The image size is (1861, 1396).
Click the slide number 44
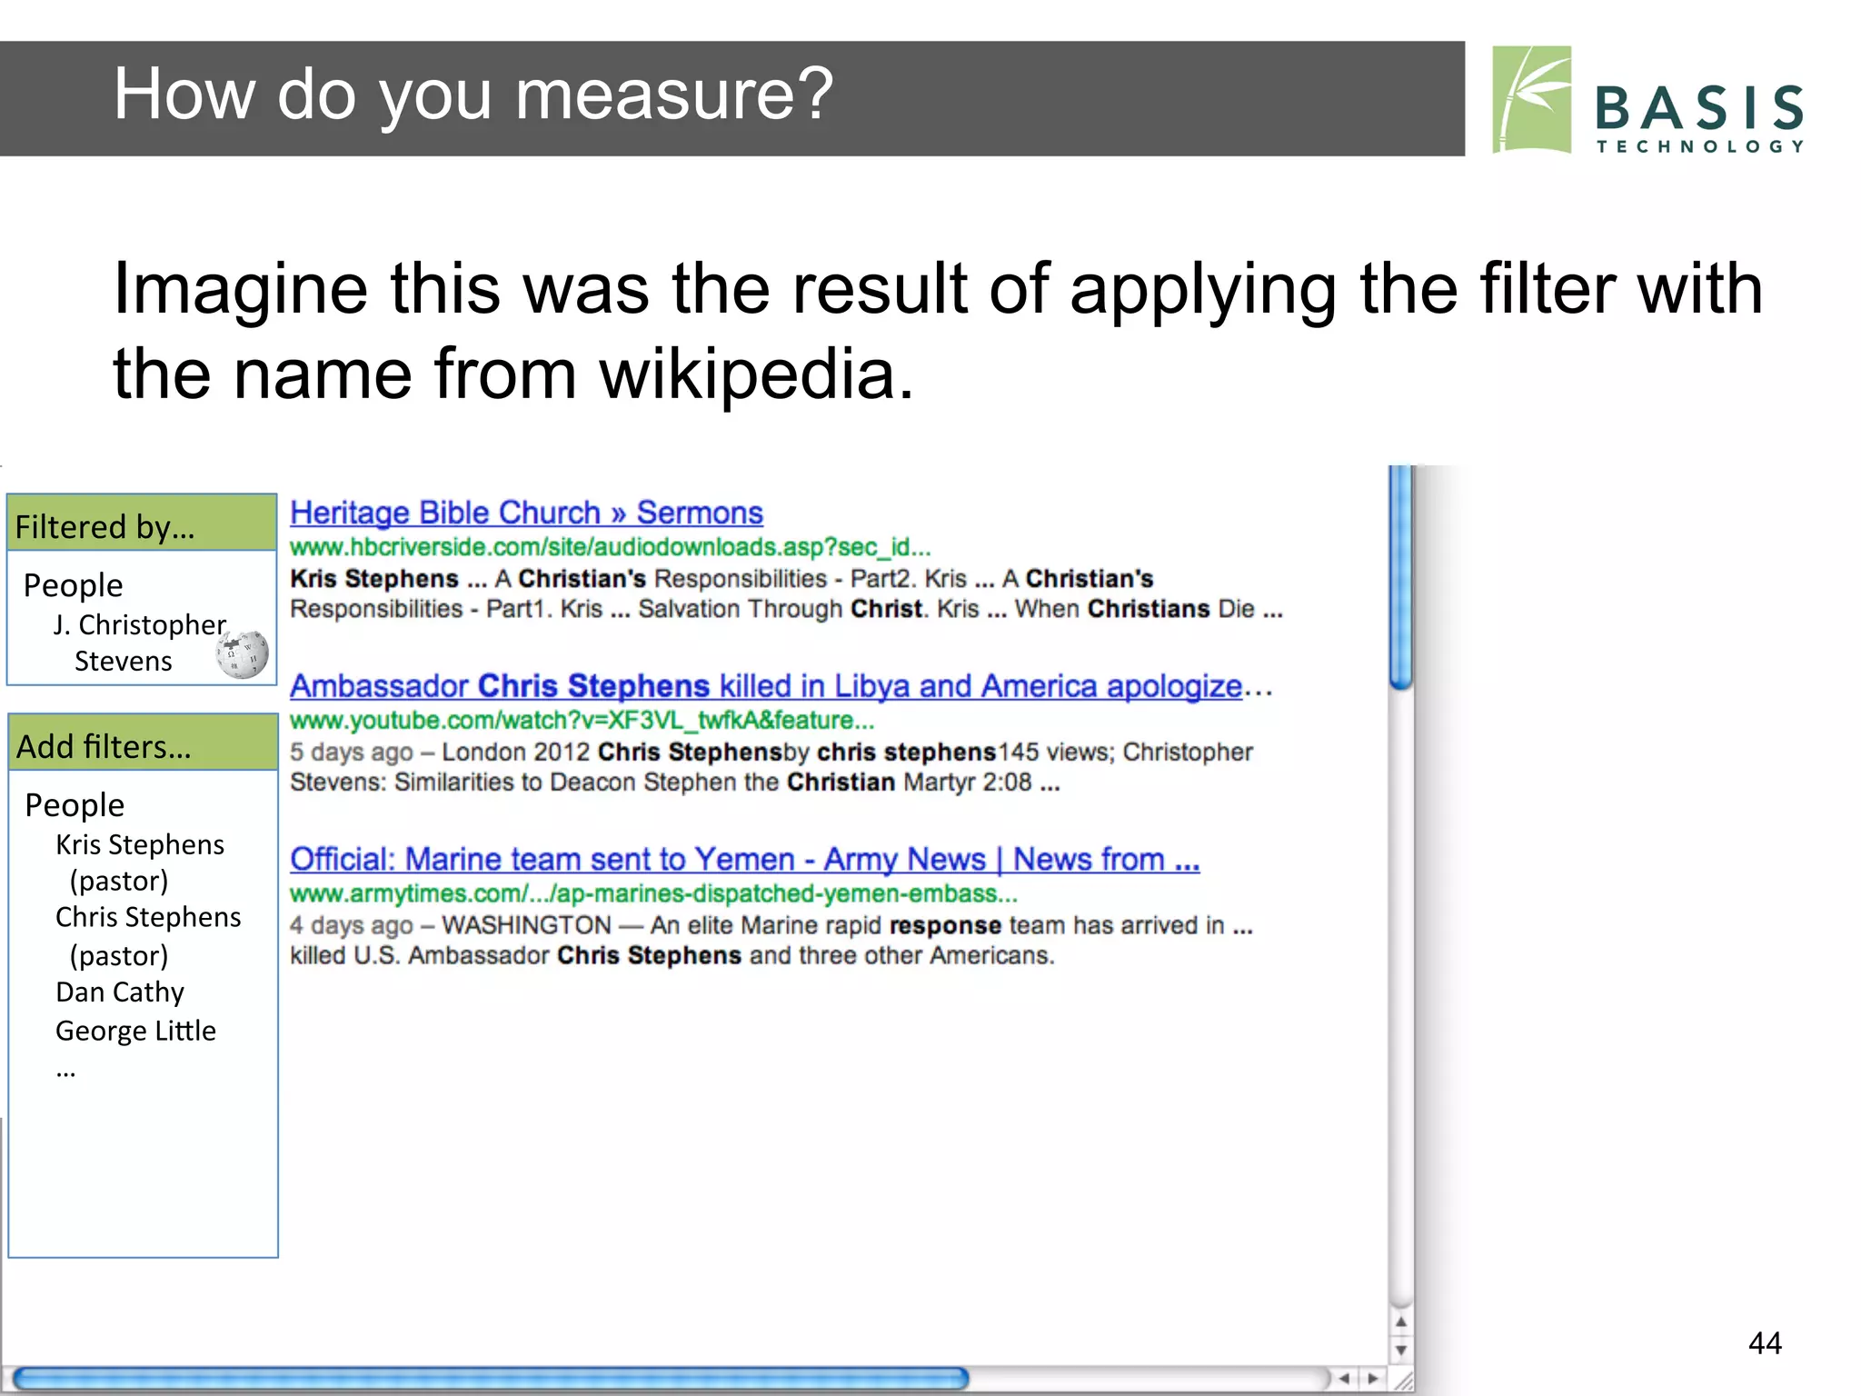tap(1765, 1343)
